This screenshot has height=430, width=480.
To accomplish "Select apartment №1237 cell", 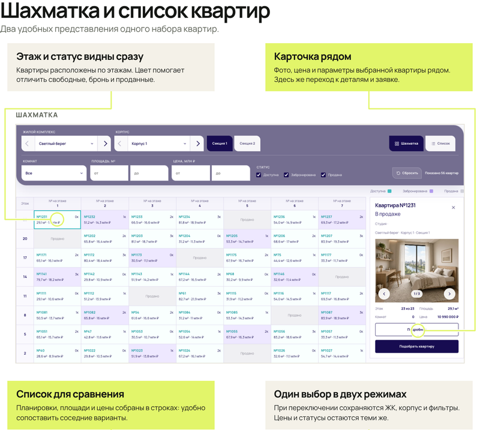I will pos(342,220).
